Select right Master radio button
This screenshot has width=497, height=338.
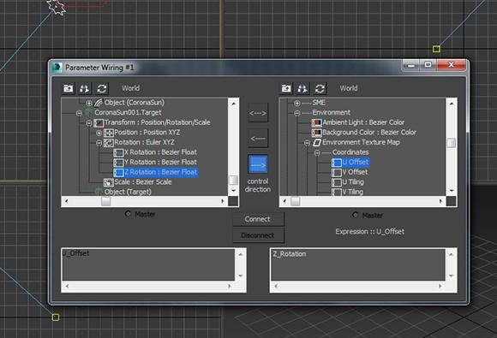355,215
